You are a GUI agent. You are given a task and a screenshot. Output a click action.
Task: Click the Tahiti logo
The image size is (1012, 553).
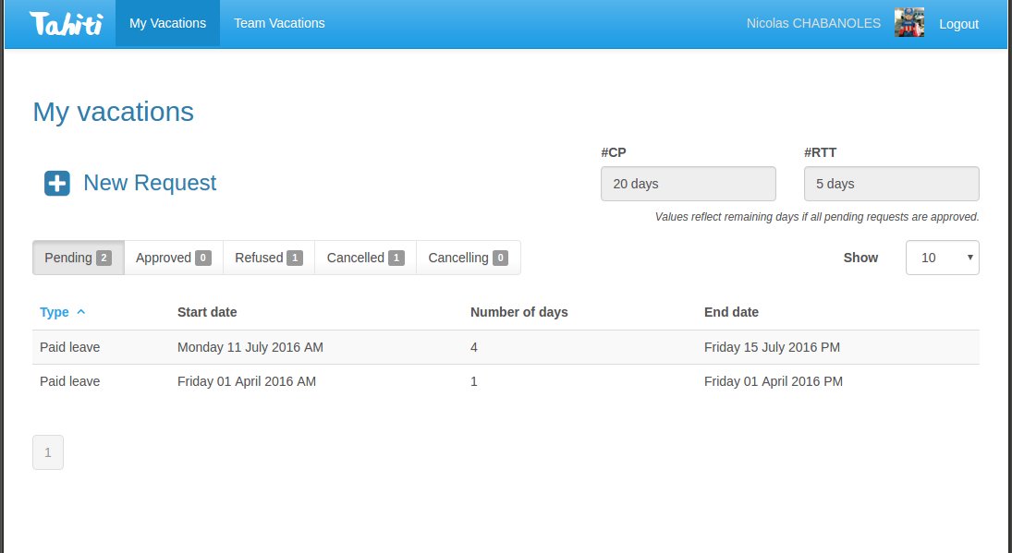(x=61, y=23)
